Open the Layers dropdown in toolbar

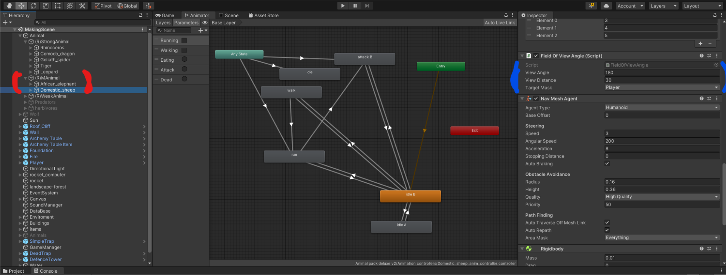tap(663, 6)
